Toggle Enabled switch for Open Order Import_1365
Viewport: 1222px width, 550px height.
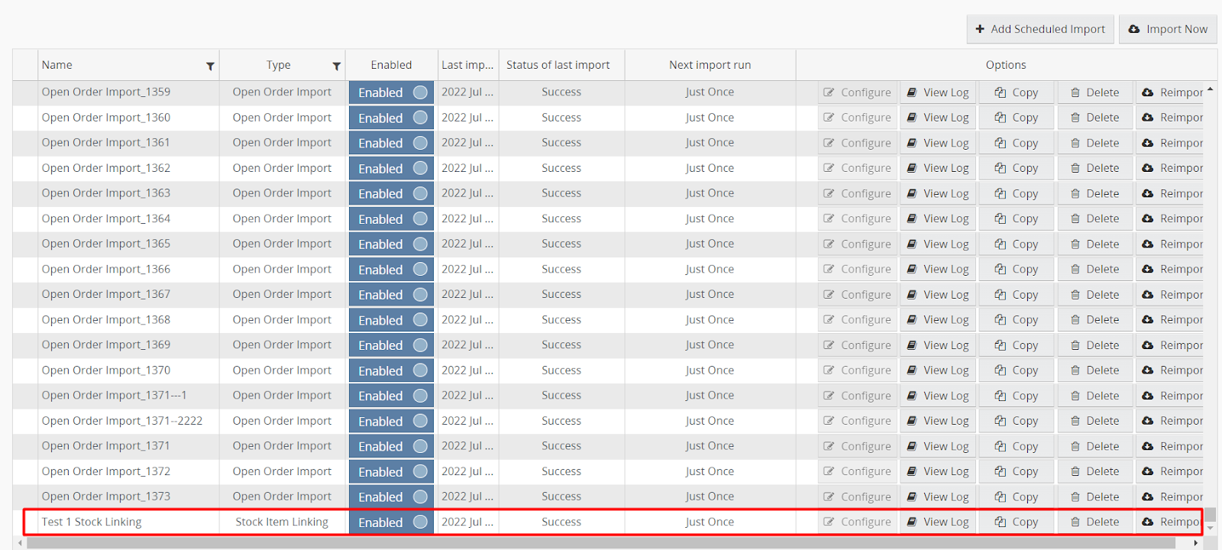coord(391,244)
